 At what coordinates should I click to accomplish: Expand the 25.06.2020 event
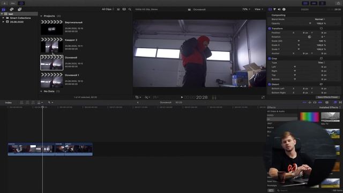[x=3, y=22]
